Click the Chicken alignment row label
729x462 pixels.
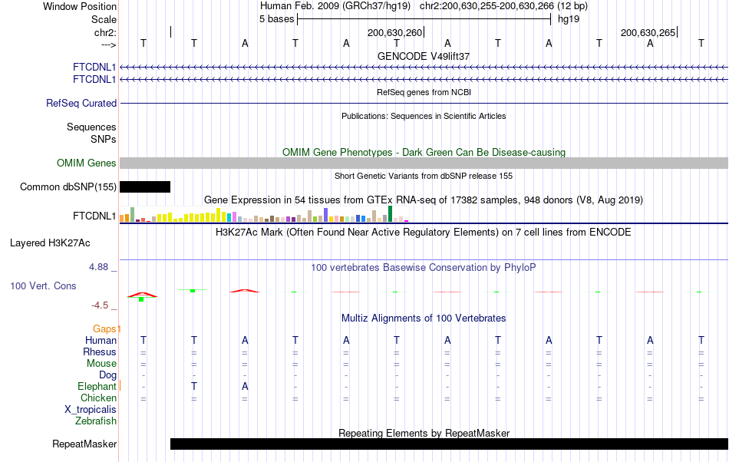pyautogui.click(x=98, y=398)
